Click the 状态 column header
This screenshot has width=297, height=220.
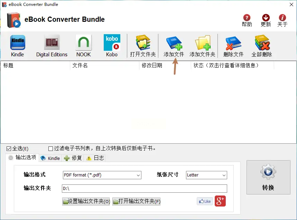click(232, 66)
